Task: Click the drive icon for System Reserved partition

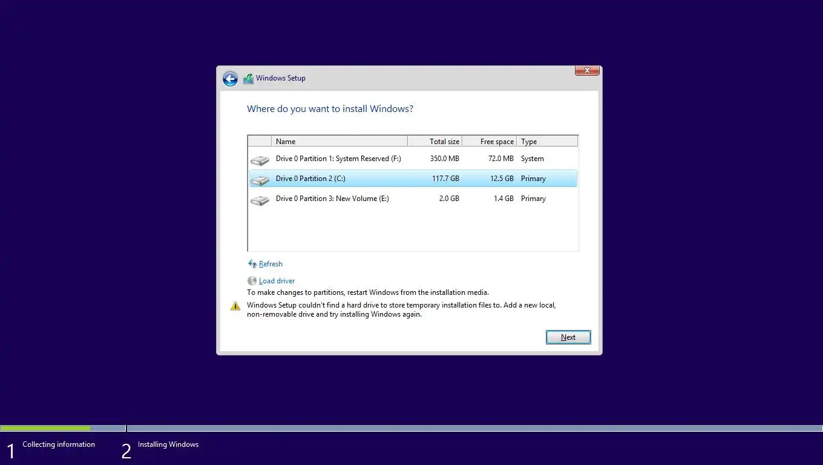Action: pyautogui.click(x=260, y=160)
